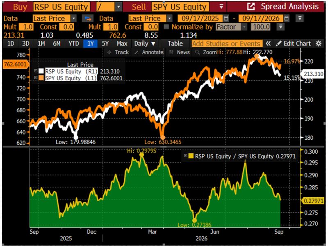This screenshot has width=328, height=248.
Task: Click the end date field 09/17/2026
Action: [261, 18]
